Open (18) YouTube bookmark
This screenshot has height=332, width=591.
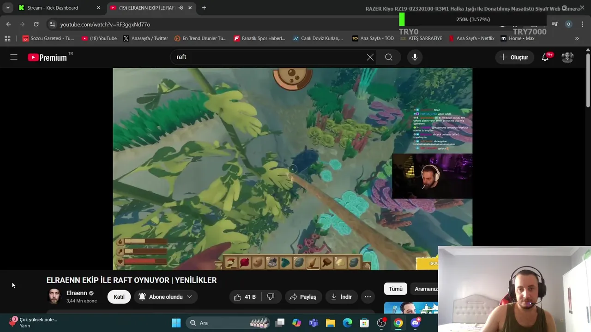coord(99,38)
